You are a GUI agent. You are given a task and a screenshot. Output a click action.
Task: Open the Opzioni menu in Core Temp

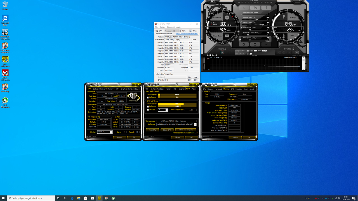(x=162, y=27)
